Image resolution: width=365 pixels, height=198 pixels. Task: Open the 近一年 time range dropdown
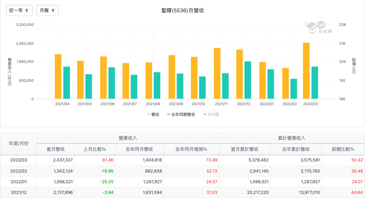[19, 10]
